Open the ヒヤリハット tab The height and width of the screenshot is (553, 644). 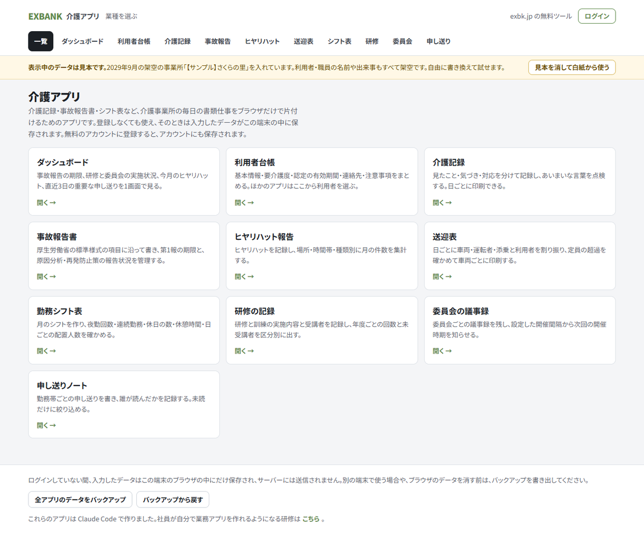(x=262, y=41)
